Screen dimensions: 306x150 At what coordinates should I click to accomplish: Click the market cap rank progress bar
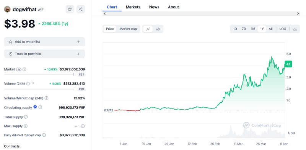tap(39, 74)
